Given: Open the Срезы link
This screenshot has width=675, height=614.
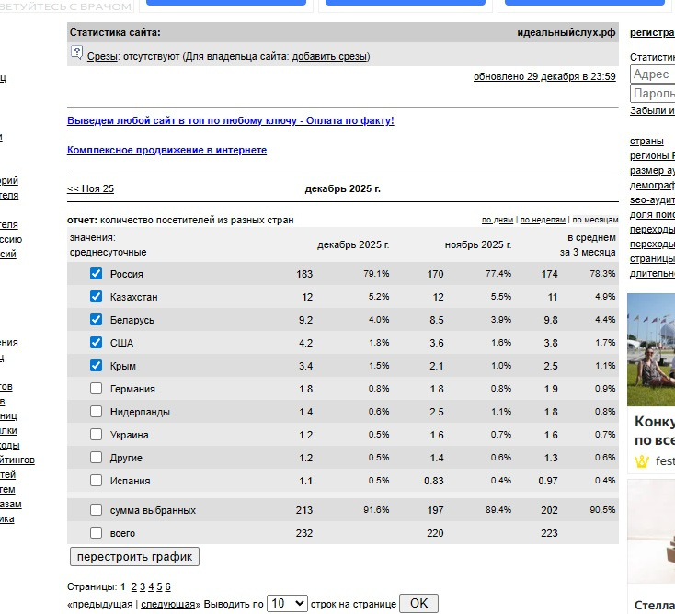Looking at the screenshot, I should tap(102, 56).
